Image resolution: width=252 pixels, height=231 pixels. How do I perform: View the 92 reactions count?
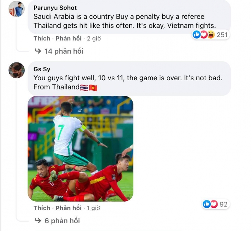pos(224,204)
